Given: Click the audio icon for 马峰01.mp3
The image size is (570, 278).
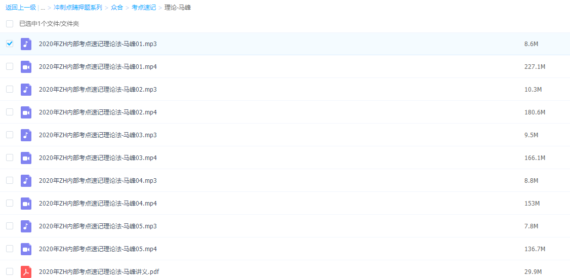Looking at the screenshot, I should point(26,44).
